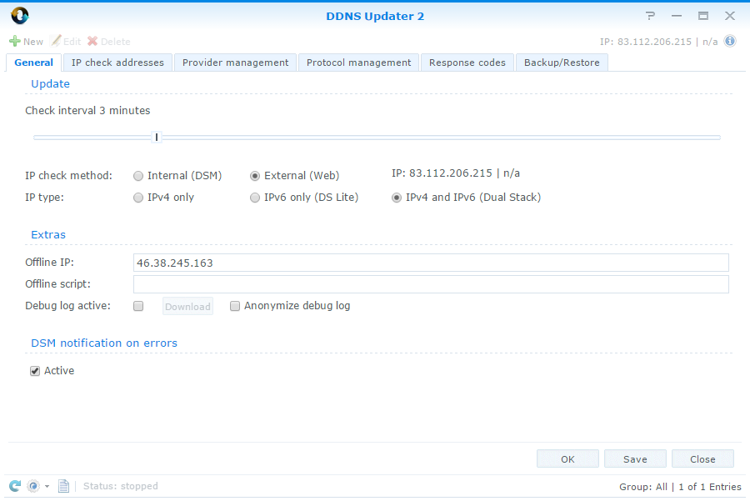Screen dimensions: 750x501
Task: Click in the Offline script input field
Action: [x=431, y=284]
